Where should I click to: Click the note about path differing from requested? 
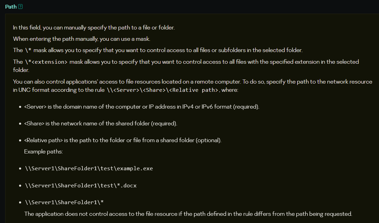[188, 214]
